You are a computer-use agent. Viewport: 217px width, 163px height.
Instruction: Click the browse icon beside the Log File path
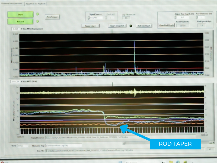[46, 151]
